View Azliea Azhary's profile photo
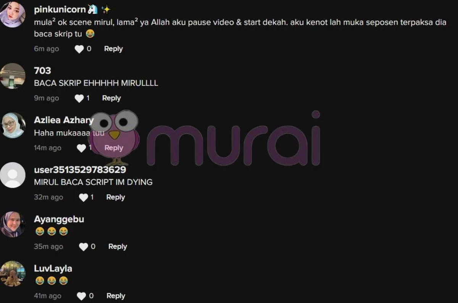Viewport: 458px width, 303px height. click(13, 126)
